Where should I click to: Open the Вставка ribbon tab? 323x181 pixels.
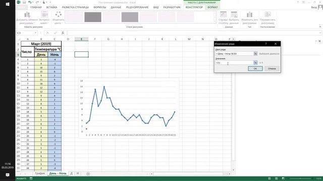point(51,7)
